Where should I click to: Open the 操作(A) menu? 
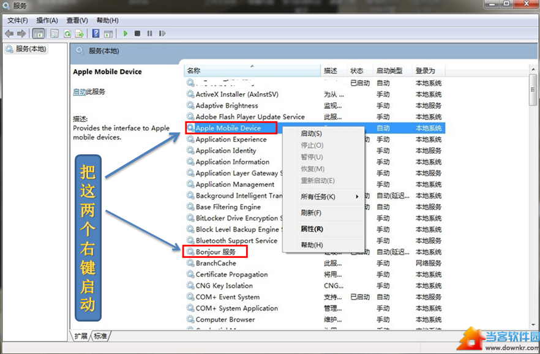pos(47,20)
